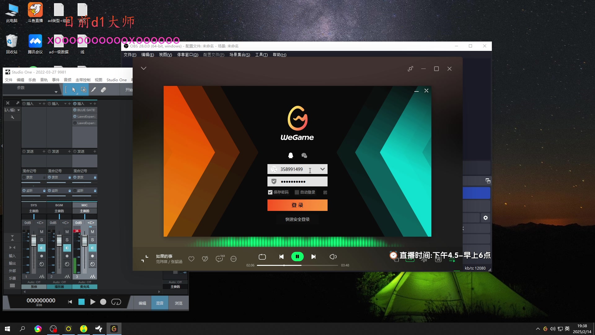The width and height of the screenshot is (595, 335).
Task: Open WeGame from the taskbar
Action: (x=114, y=329)
